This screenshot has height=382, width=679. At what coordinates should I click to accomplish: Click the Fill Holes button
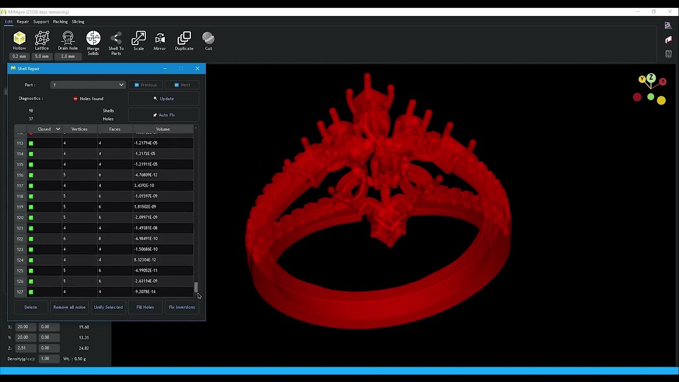click(145, 307)
